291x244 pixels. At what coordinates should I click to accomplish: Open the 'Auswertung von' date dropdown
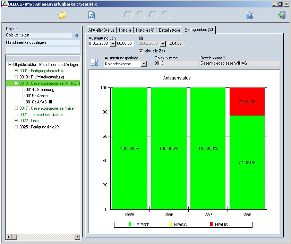(113, 44)
